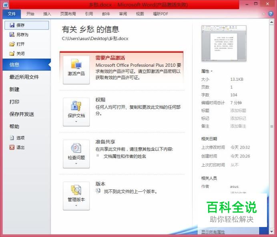This screenshot has height=237, width=277.
Task: Open the 福昕PDF tab
Action: (x=161, y=14)
